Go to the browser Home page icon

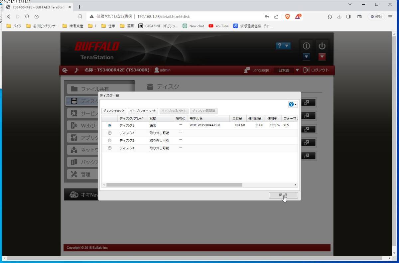tap(37, 17)
